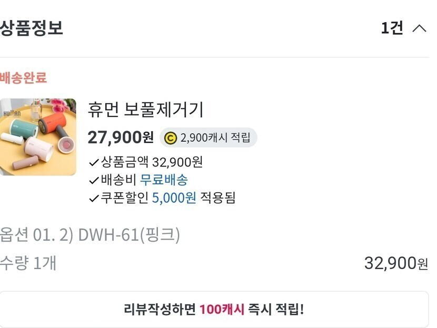Viewport: 437px width, 328px height.
Task: Click the 배송완료 delivery status label
Action: pos(23,77)
